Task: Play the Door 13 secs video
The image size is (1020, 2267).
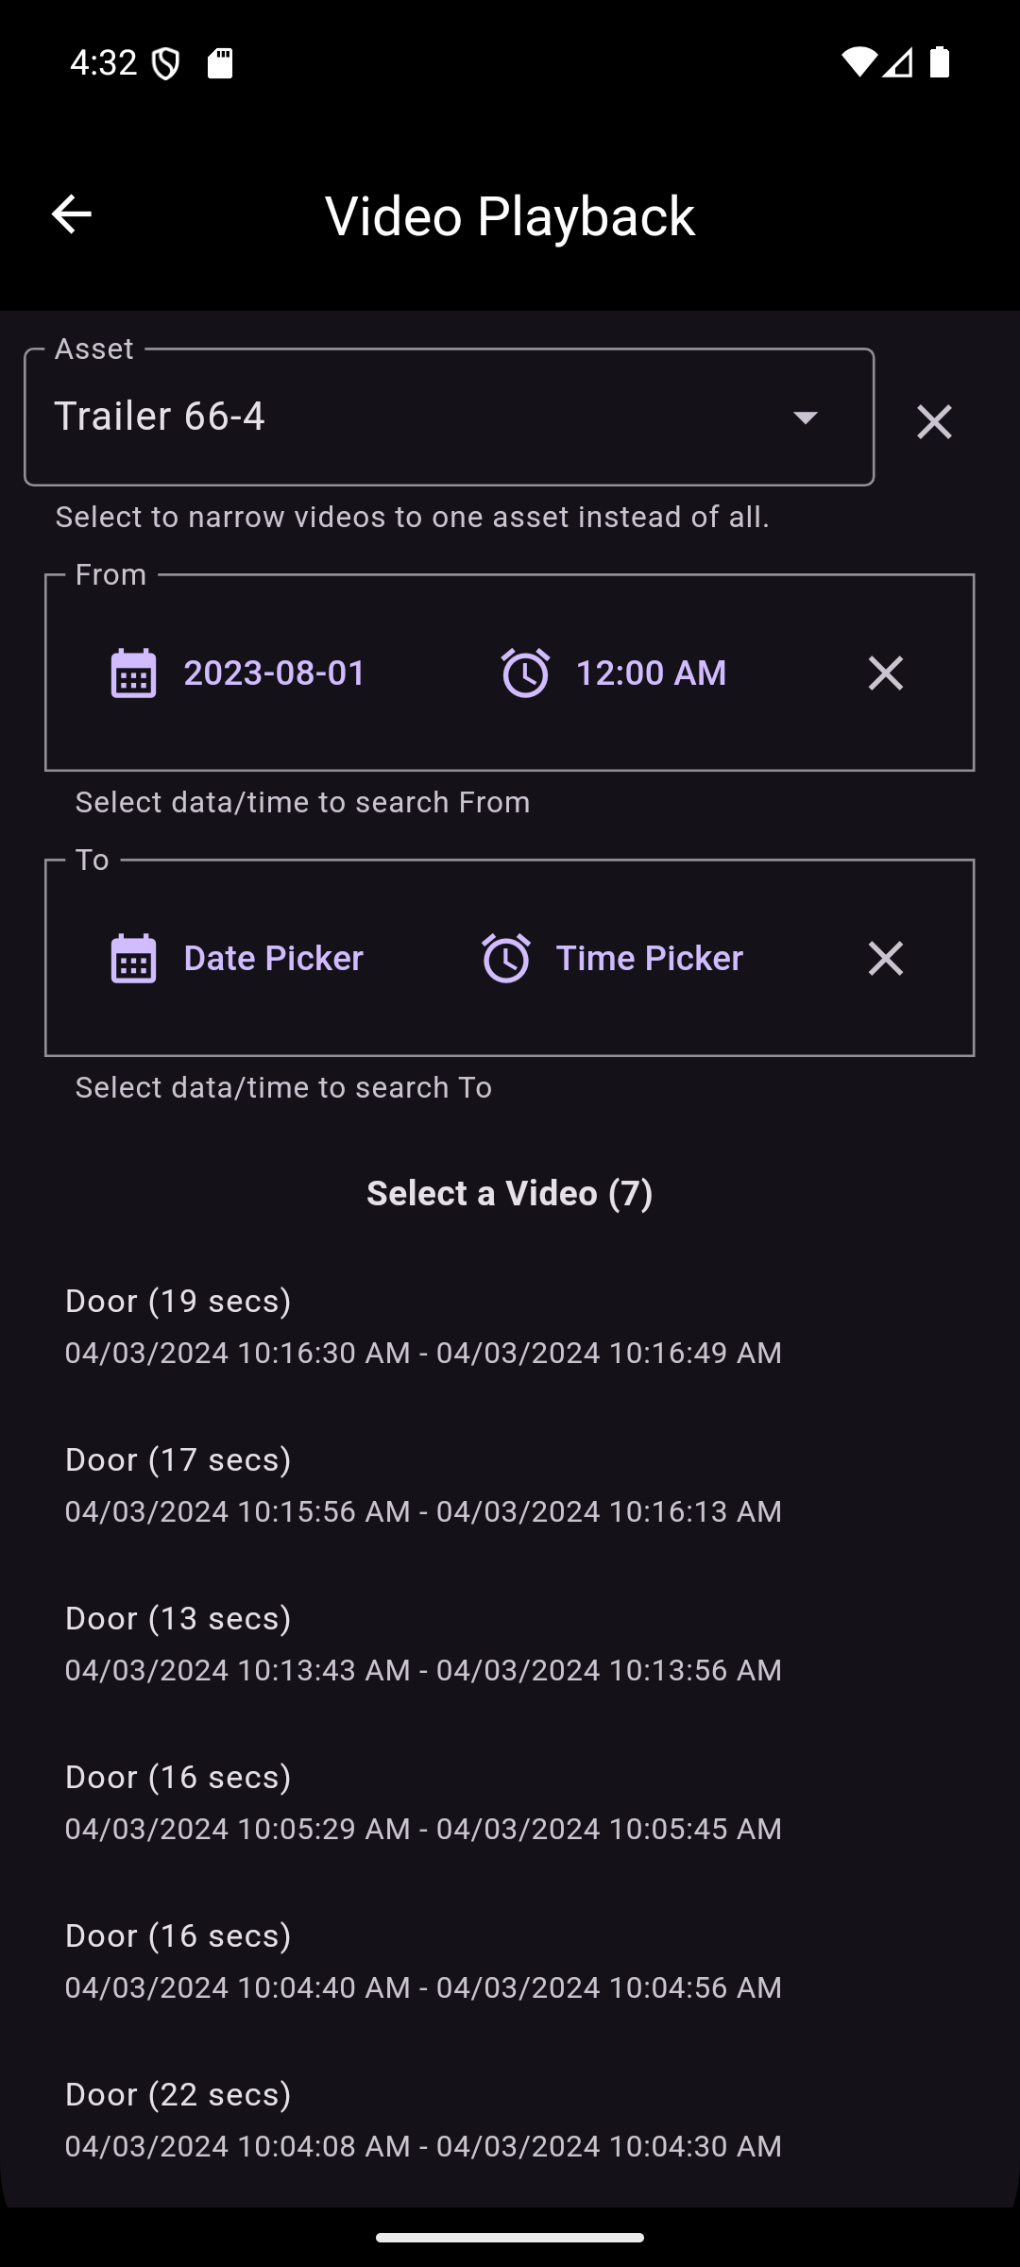Action: pos(423,1644)
